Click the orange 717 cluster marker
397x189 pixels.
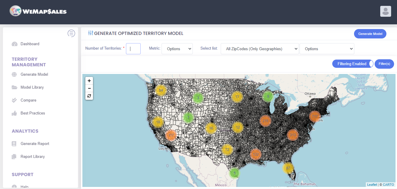(315, 117)
